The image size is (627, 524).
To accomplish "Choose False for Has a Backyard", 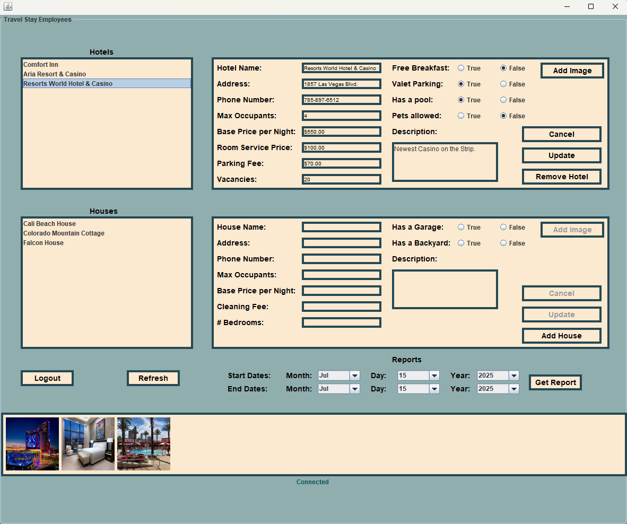I will pyautogui.click(x=503, y=243).
